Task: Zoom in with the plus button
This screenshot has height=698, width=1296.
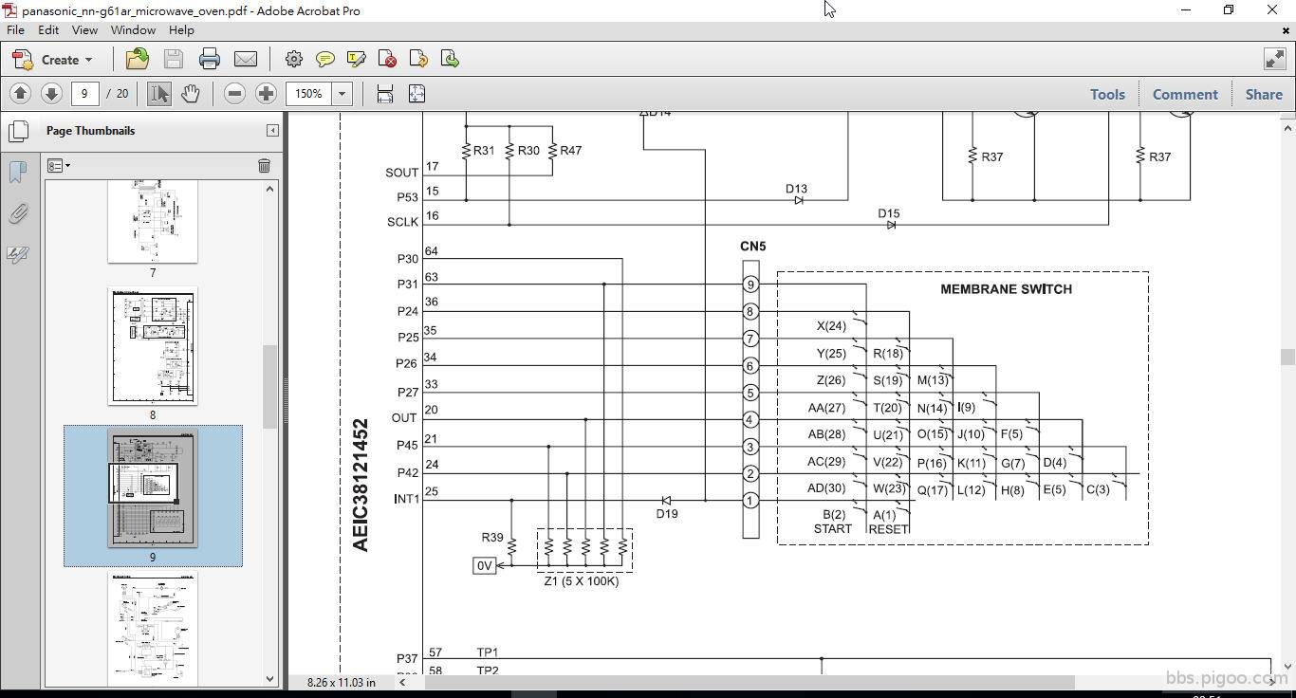Action: tap(266, 94)
